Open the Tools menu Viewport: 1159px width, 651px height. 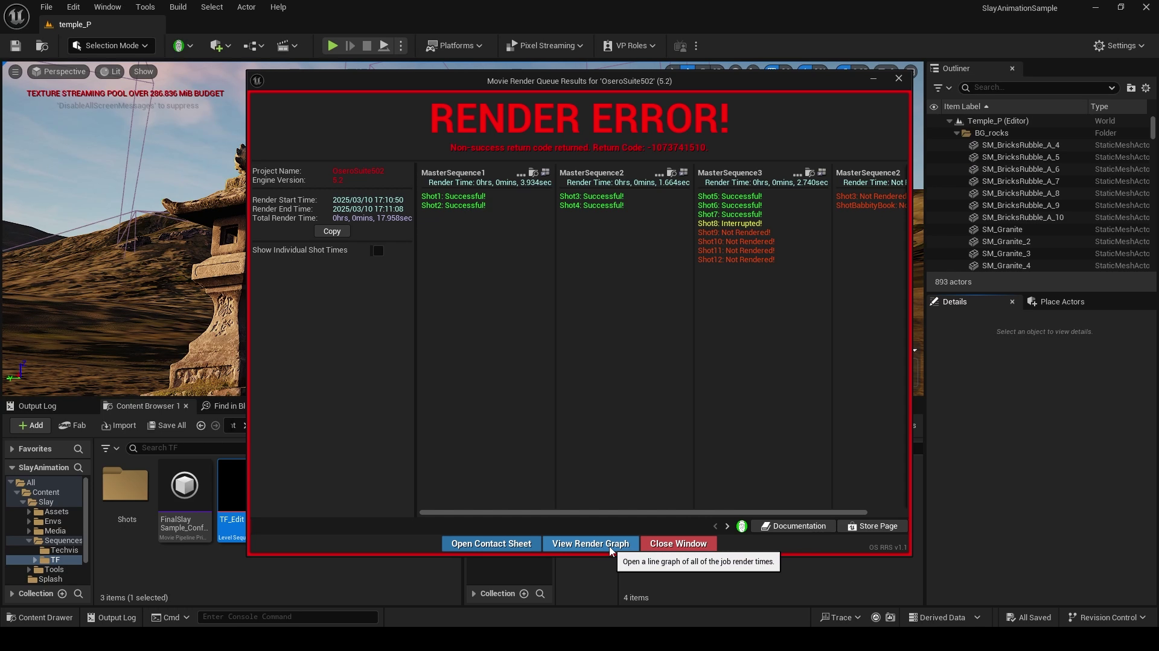click(145, 7)
